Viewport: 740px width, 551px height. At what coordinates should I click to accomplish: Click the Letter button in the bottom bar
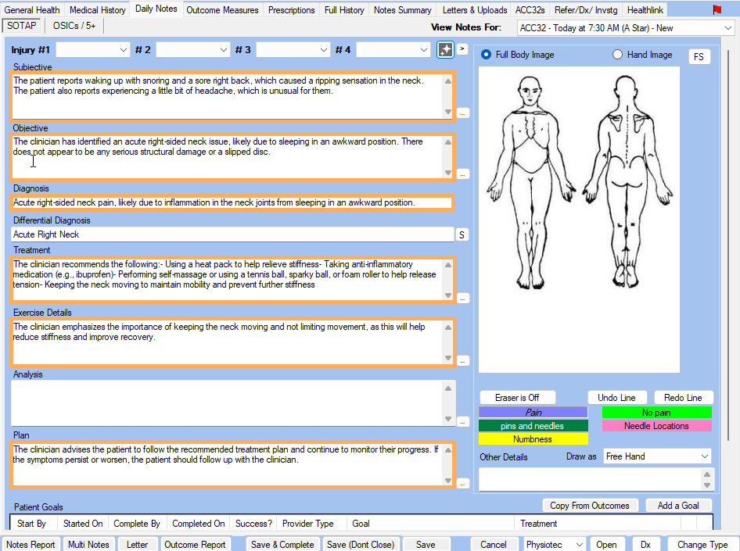(x=137, y=545)
